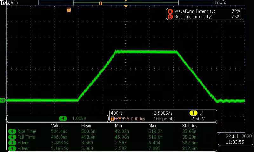Viewport: 254px width, 152px height.
Task: Click the Run acquisition status
Action: pos(14,3)
